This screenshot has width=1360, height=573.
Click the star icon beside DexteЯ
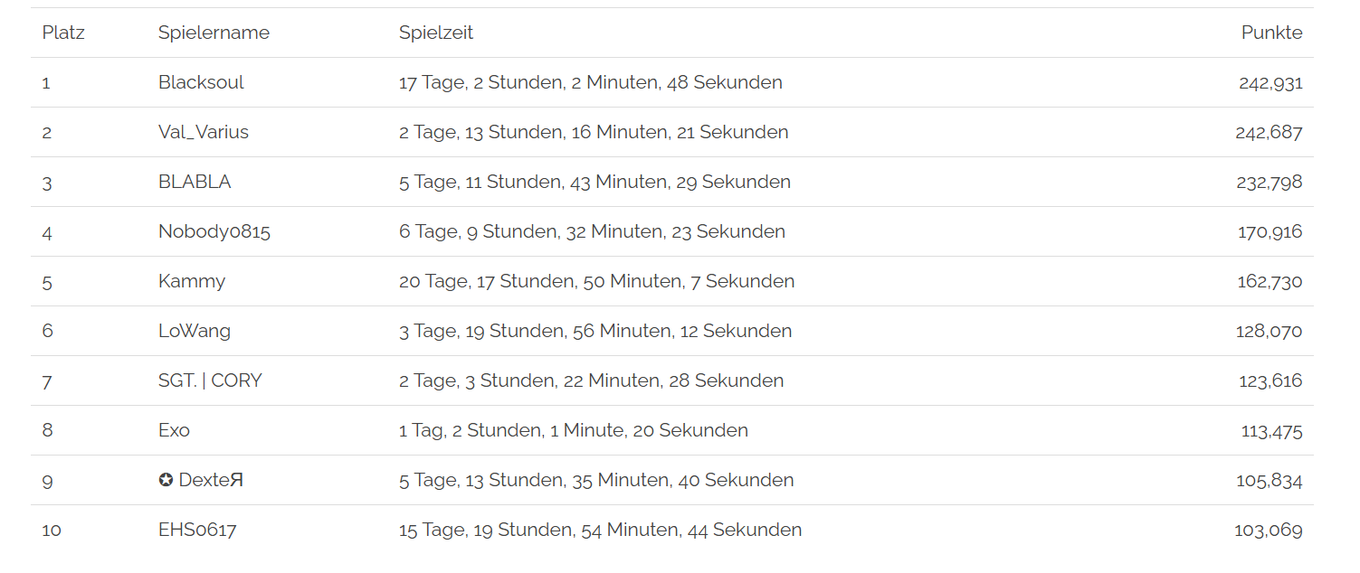coord(166,481)
